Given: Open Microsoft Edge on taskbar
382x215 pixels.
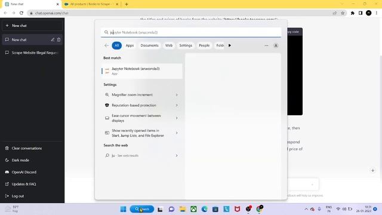Looking at the screenshot, I should click(x=204, y=209).
